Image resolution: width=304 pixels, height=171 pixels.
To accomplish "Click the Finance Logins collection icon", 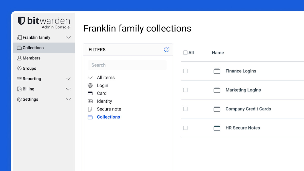I will [x=217, y=71].
